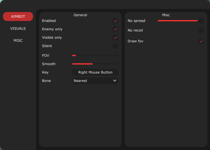
Task: Click the Smooth slider track
Action: point(95,64)
